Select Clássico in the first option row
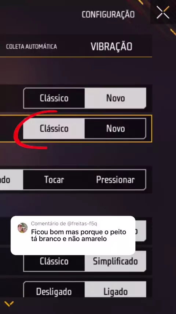 pyautogui.click(x=54, y=98)
